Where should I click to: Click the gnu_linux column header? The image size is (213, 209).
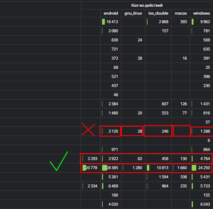click(x=133, y=13)
